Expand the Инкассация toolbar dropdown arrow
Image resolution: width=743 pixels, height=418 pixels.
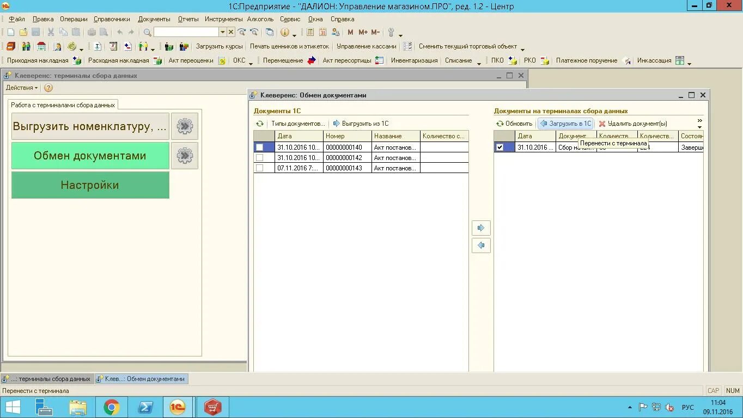pos(689,63)
